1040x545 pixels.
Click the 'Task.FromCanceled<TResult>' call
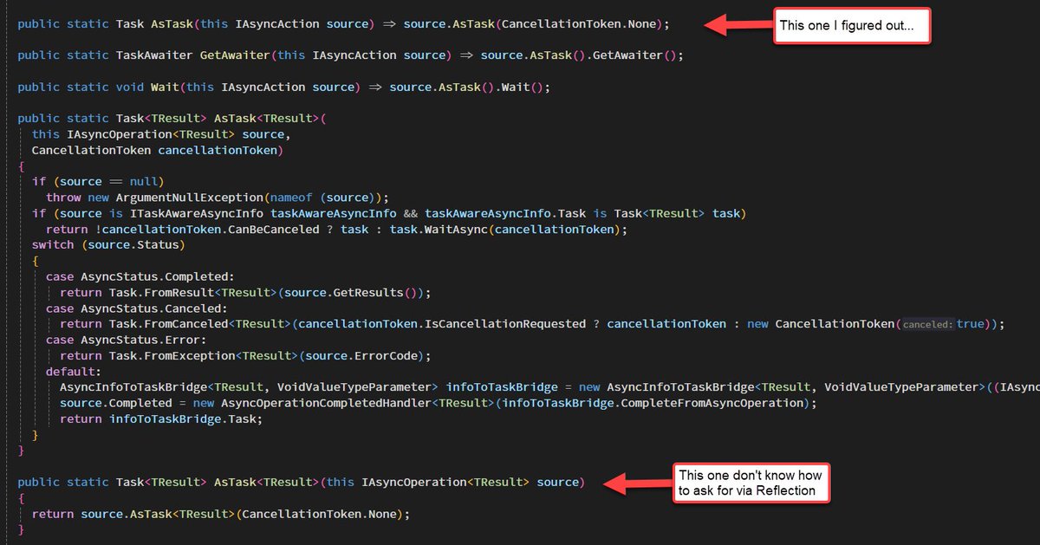coord(199,324)
